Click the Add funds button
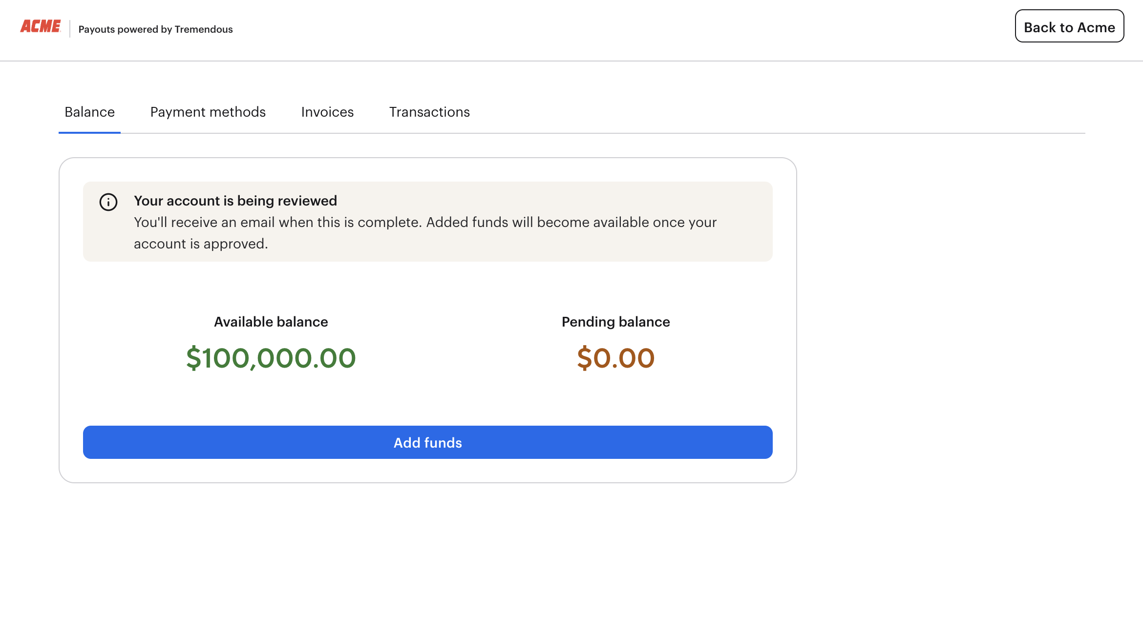The height and width of the screenshot is (618, 1143). (428, 442)
